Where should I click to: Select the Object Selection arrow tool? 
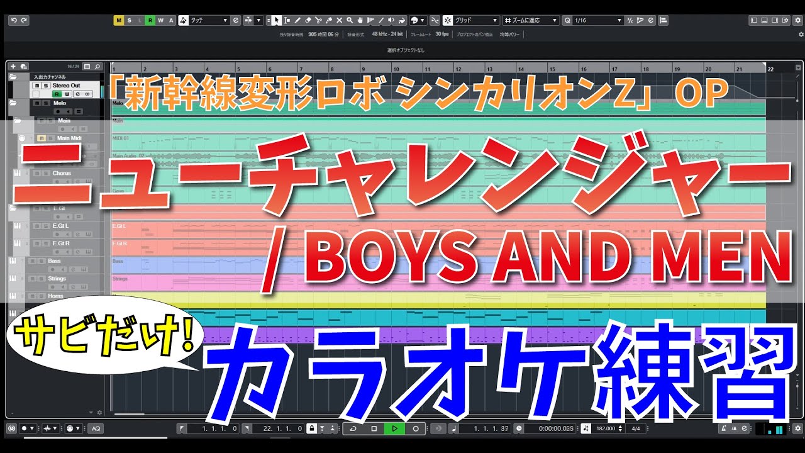pyautogui.click(x=276, y=20)
